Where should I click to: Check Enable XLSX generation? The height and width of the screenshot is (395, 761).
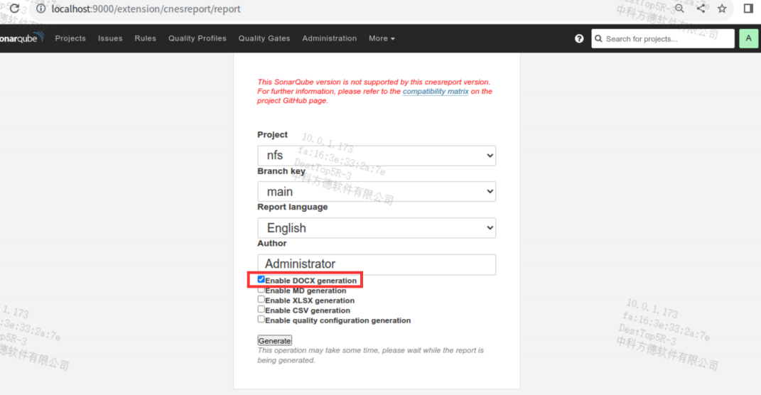(261, 299)
